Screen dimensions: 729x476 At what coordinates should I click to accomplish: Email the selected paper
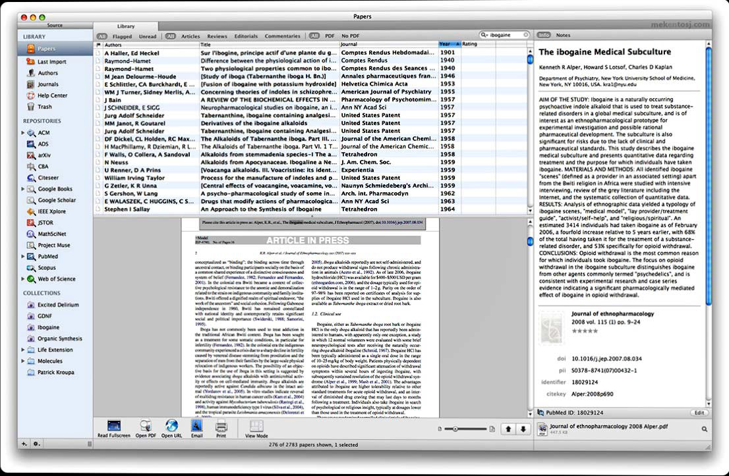click(196, 426)
